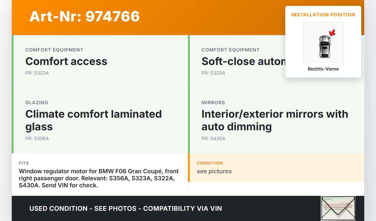Click the "see pictures" condition text

coord(214,172)
